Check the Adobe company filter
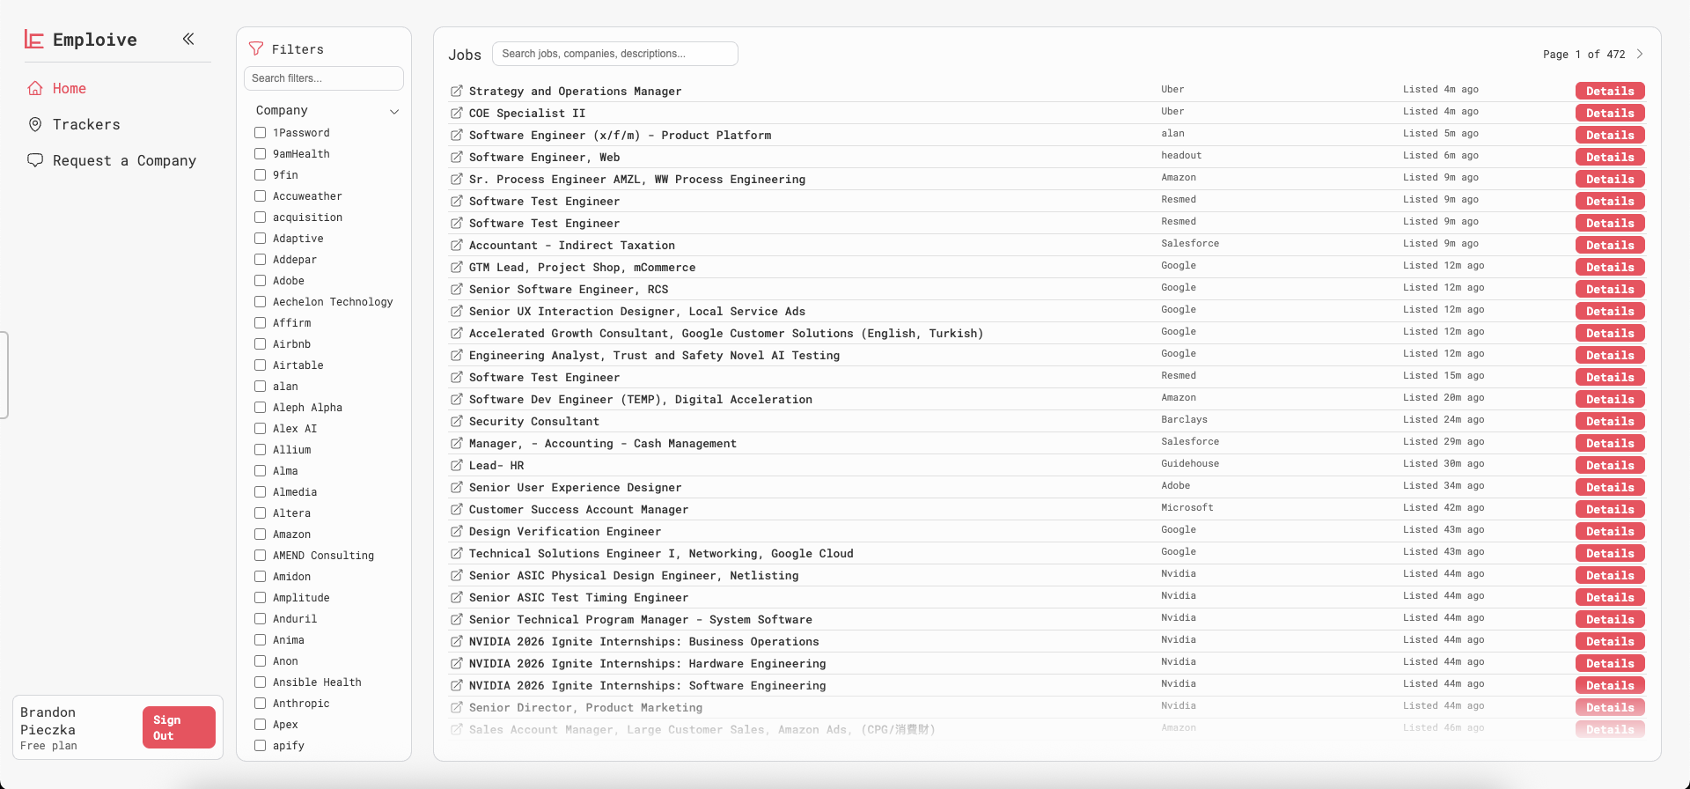This screenshot has height=789, width=1690. click(x=260, y=280)
